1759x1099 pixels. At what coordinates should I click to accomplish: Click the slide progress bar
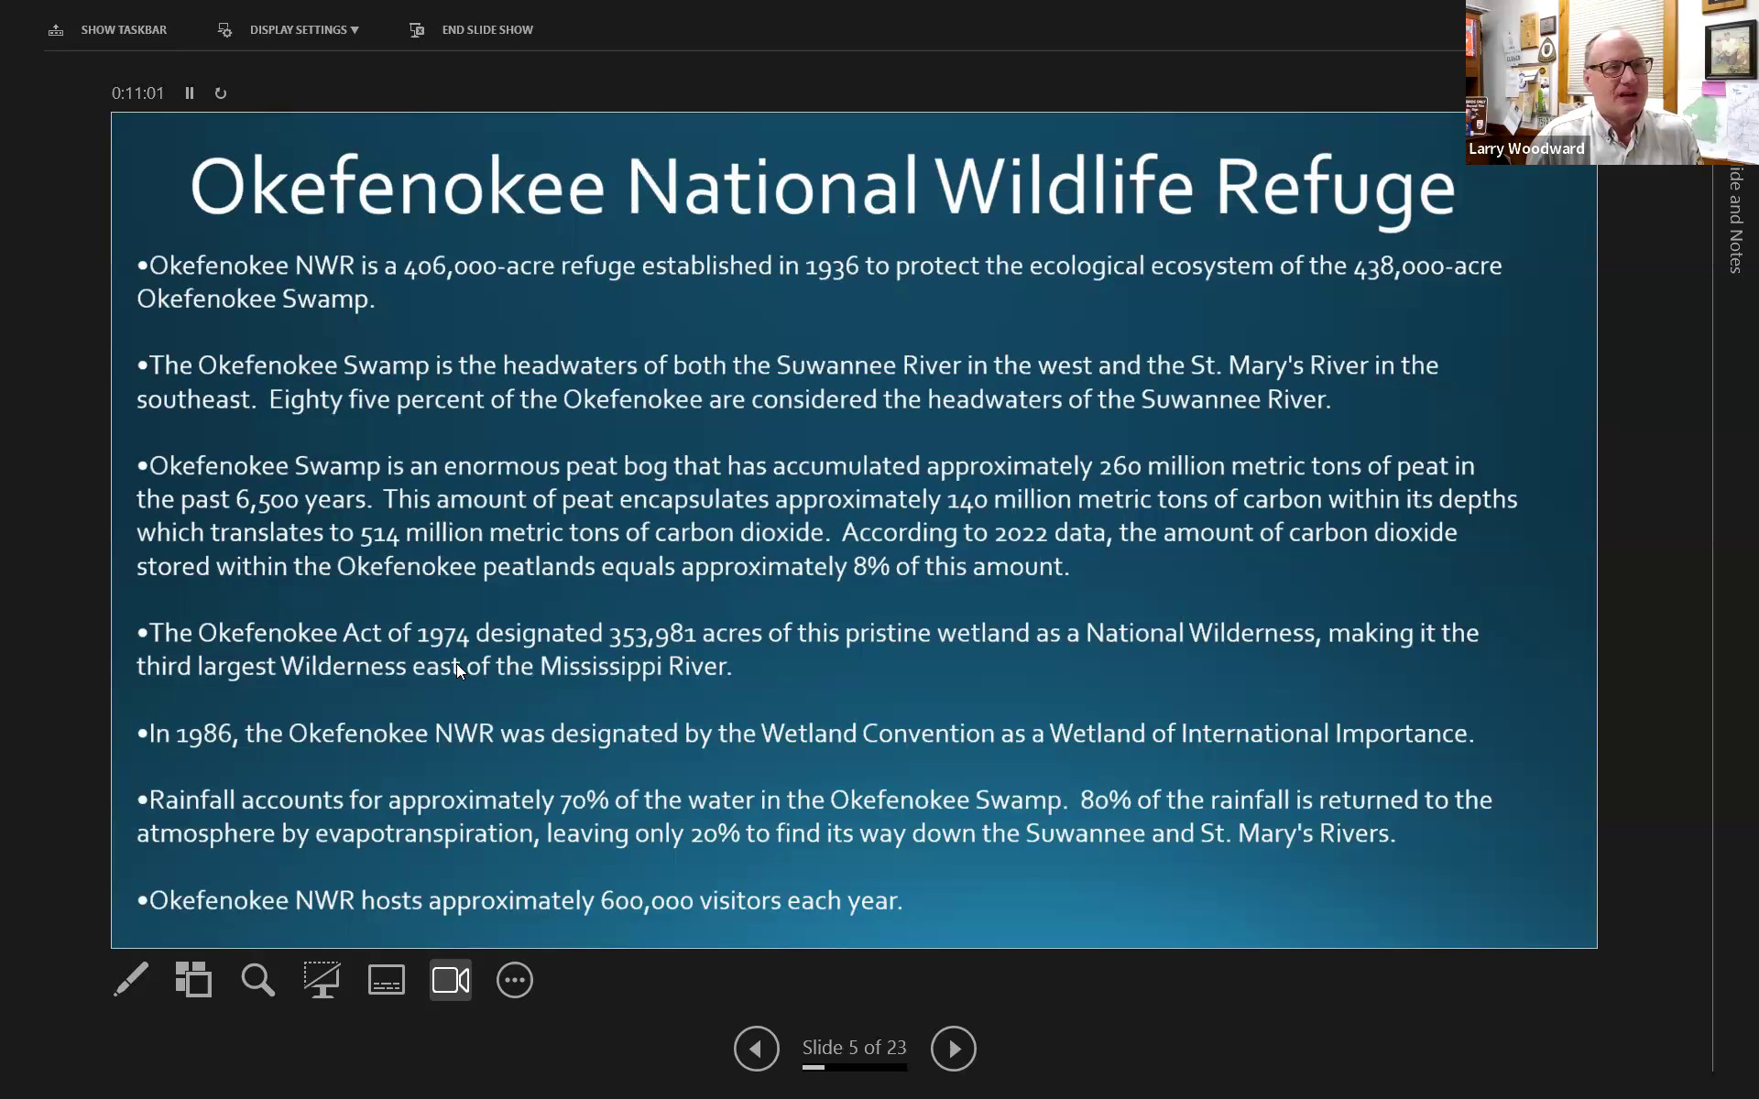[x=855, y=1068]
